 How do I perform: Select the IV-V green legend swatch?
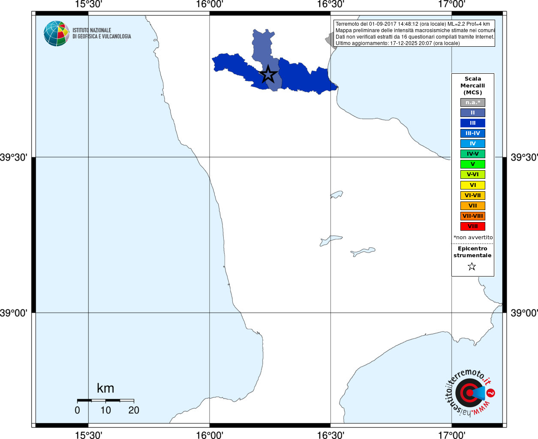pyautogui.click(x=473, y=154)
